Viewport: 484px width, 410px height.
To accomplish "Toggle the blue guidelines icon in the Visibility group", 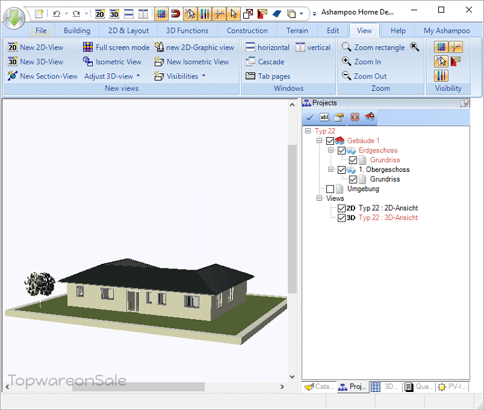I will (441, 76).
